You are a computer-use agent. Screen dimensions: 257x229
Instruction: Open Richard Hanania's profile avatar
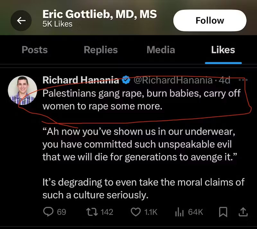tap(22, 90)
